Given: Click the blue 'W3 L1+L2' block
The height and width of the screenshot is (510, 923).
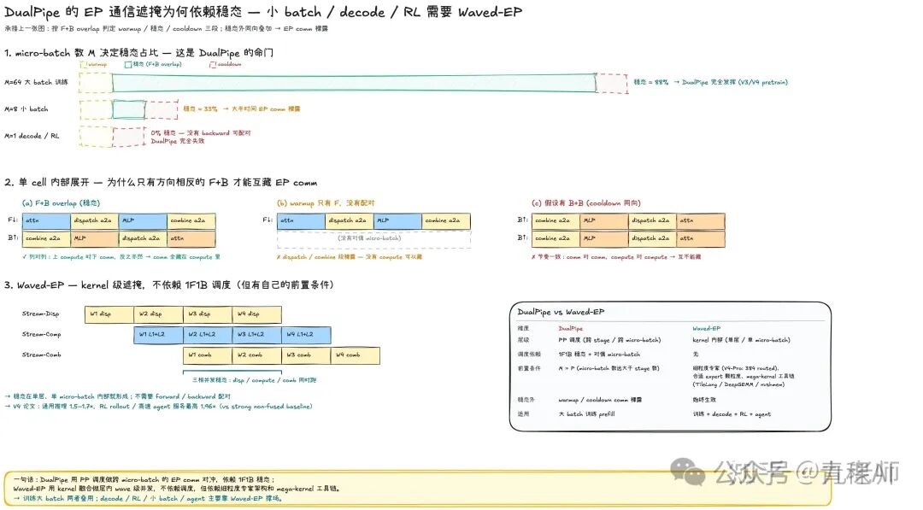Looking at the screenshot, I should coord(256,335).
